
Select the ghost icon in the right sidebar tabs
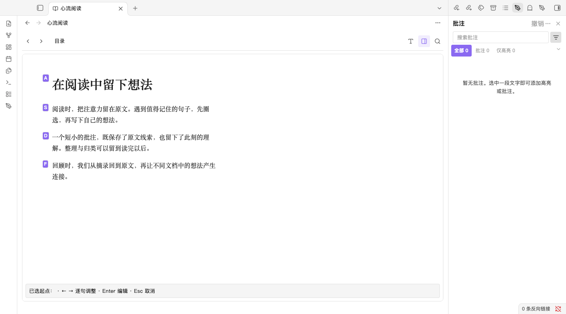530,8
